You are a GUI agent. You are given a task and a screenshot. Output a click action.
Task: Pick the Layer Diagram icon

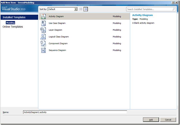(43, 30)
